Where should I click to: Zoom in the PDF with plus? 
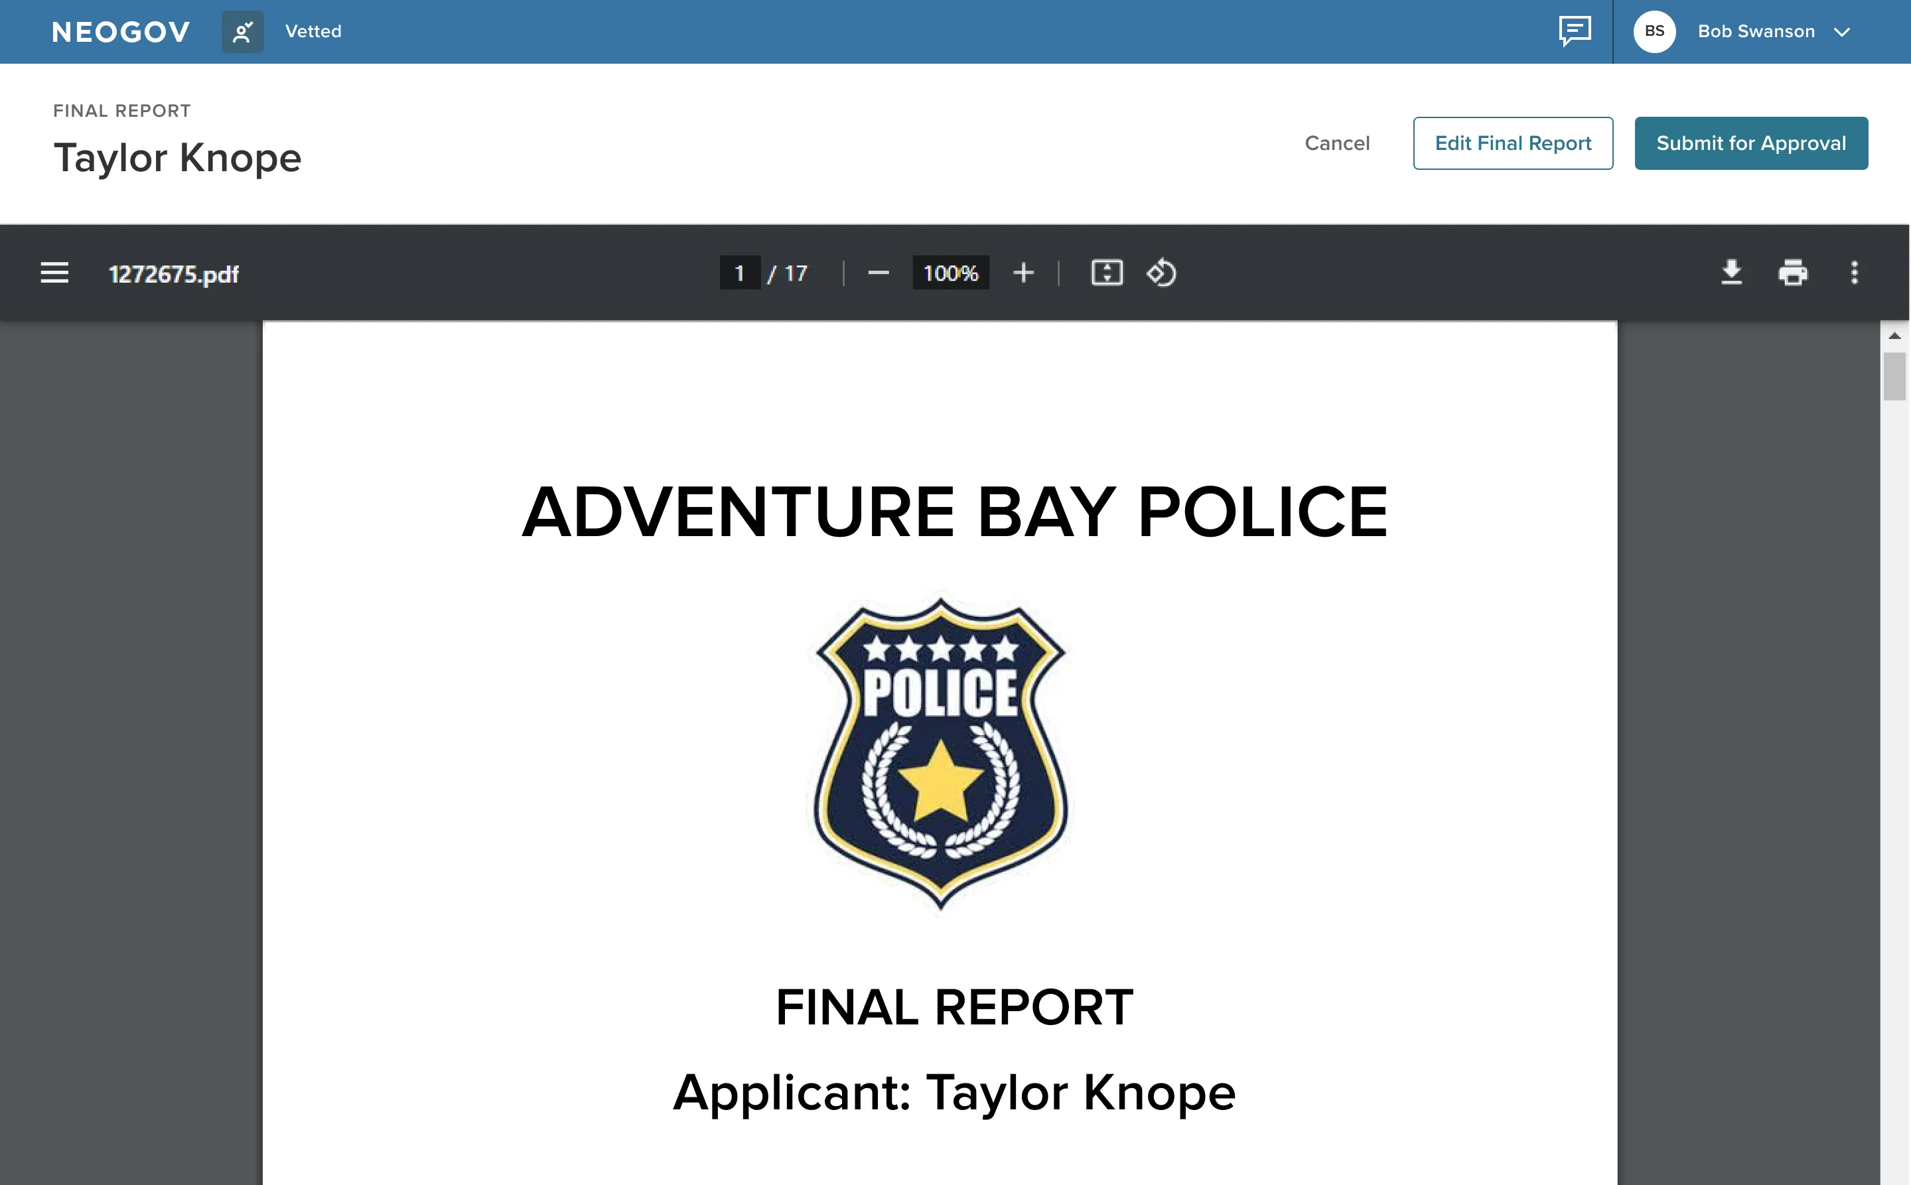click(1023, 273)
